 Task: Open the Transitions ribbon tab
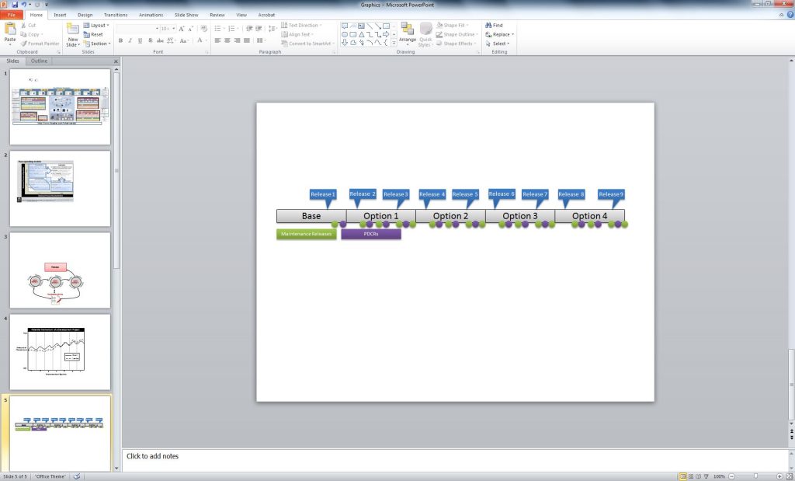[116, 15]
